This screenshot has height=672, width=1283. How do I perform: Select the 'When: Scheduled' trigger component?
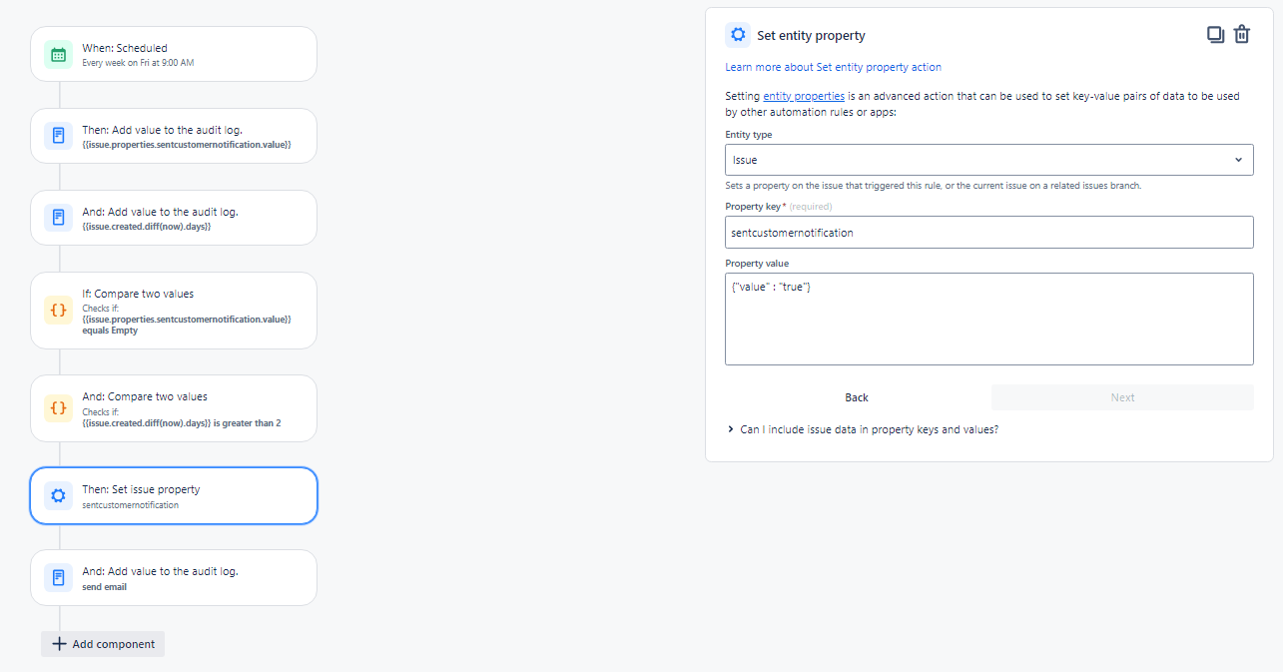click(x=174, y=54)
